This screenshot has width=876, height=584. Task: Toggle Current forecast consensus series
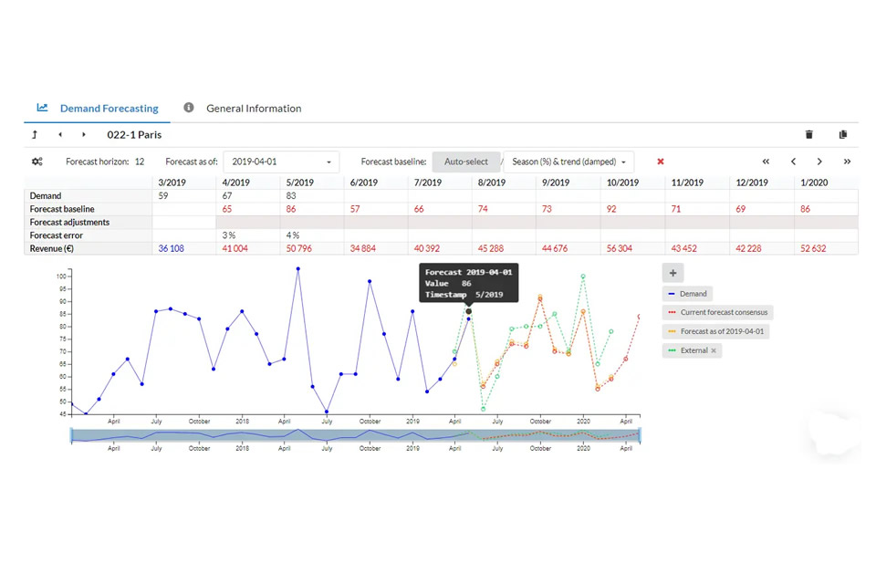(x=718, y=312)
